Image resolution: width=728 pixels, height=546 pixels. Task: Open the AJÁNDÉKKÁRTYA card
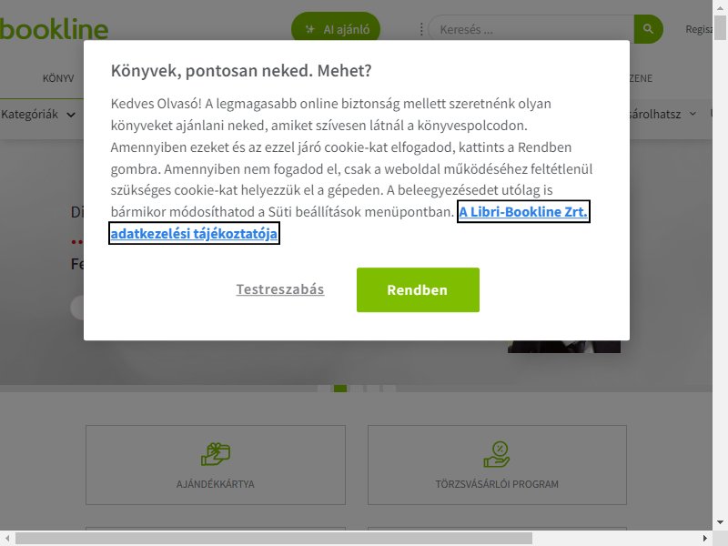click(216, 465)
